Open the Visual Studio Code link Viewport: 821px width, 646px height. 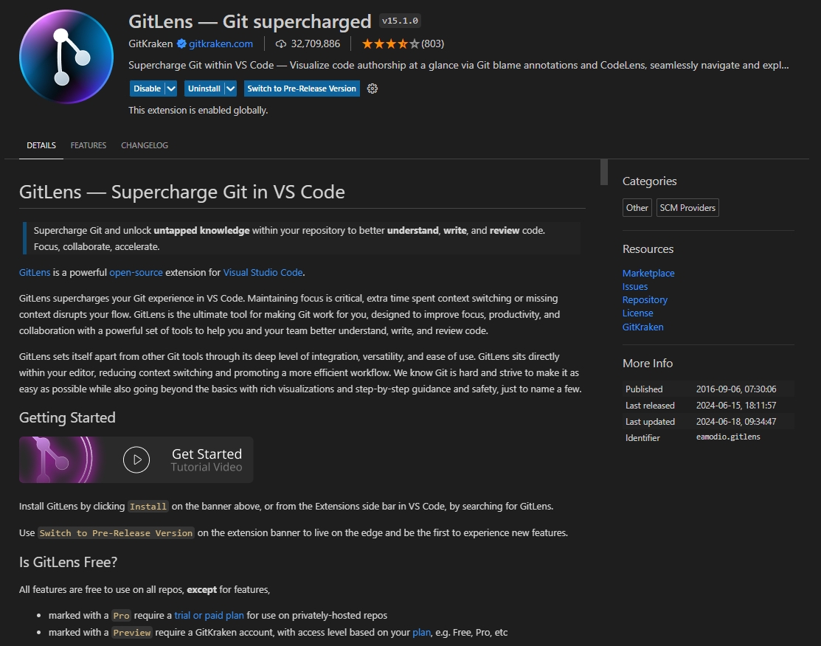click(x=263, y=272)
